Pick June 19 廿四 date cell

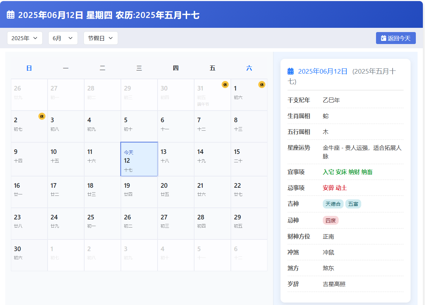[139, 192]
